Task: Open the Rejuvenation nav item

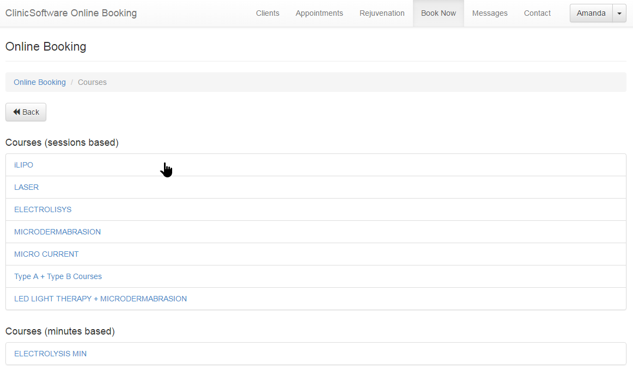Action: coord(382,13)
